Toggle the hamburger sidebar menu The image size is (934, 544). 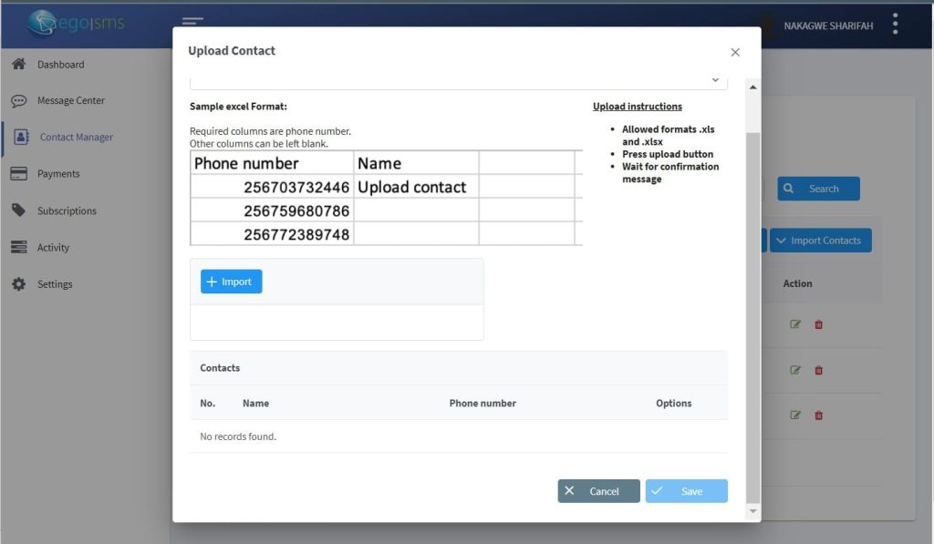click(192, 22)
